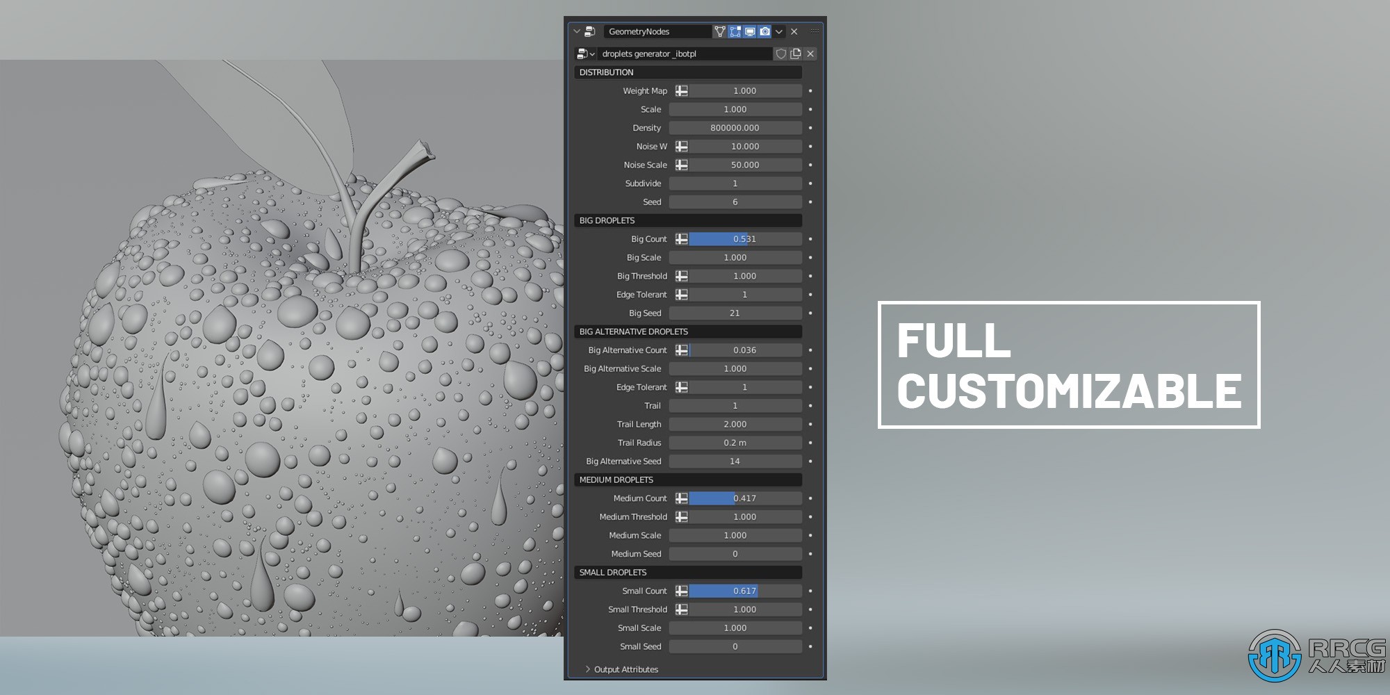Click the Trail Length value field

click(x=735, y=424)
